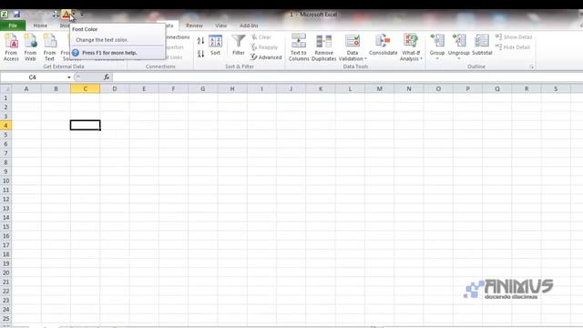Click Show Detail in Outline group
583x328 pixels.
point(514,37)
